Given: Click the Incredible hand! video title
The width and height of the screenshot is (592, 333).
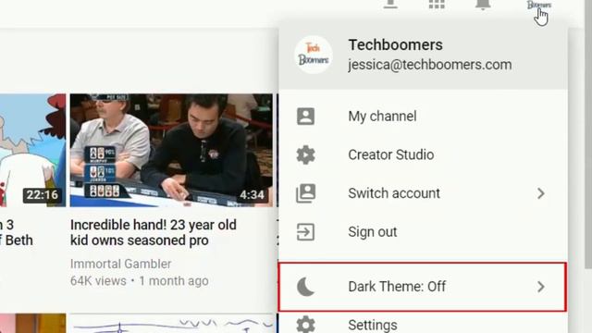Looking at the screenshot, I should click(154, 232).
